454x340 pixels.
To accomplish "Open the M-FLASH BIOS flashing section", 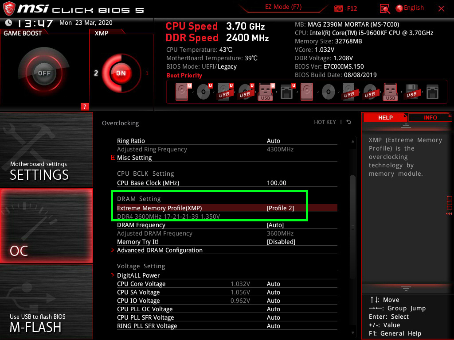I will tap(46, 302).
